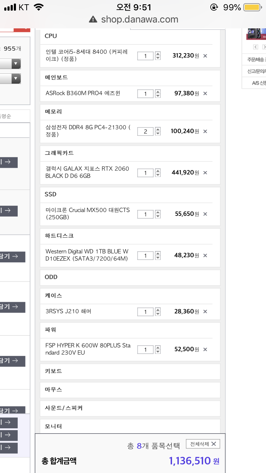This screenshot has height=473, width=266.
Task: Delete the FSP HYPER K 600W power supply
Action: pos(205,349)
